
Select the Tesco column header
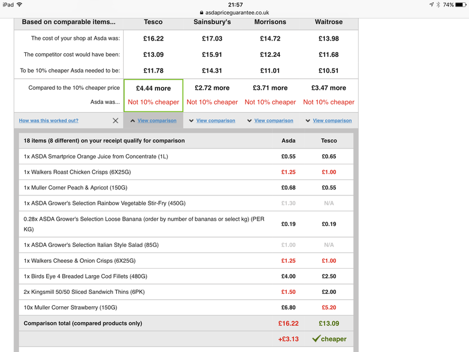(x=153, y=22)
